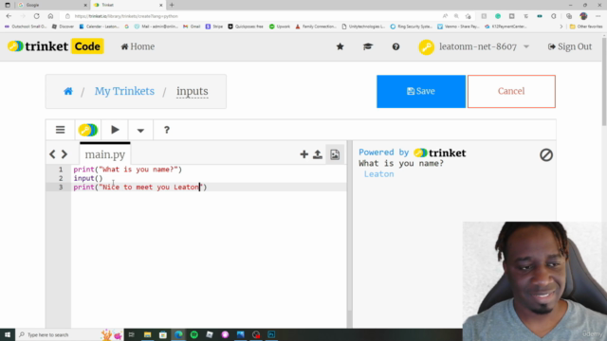The image size is (607, 341).
Task: Click the Powered by trinket link in the output pane
Action: (413, 153)
